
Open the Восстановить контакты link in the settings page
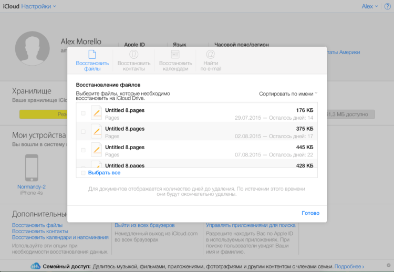[40, 232]
